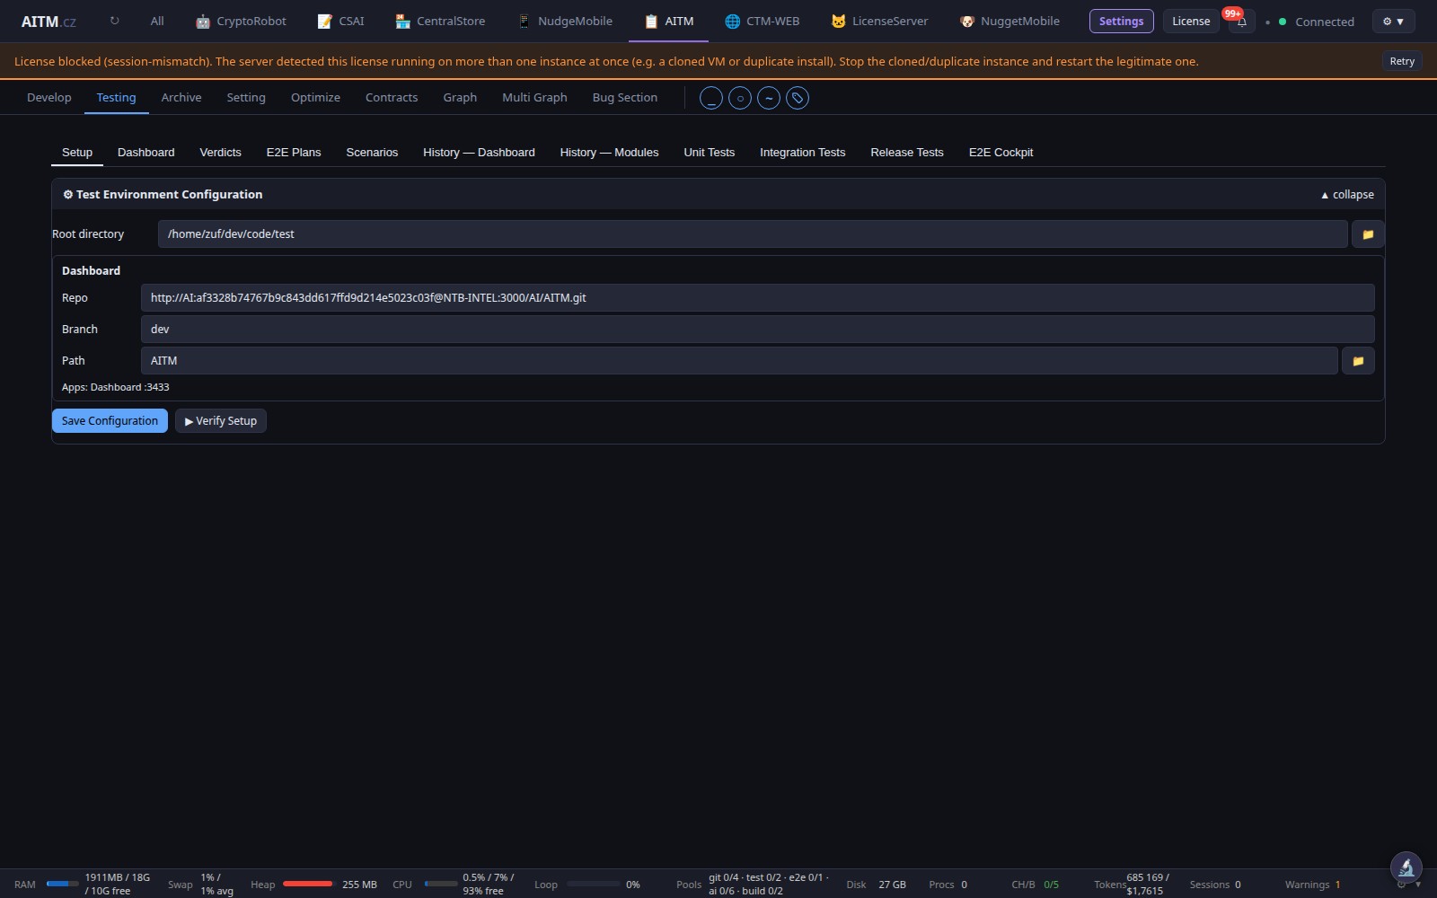Screen dimensions: 1437x898
Task: Switch to Unit Tests sub-tab
Action: (x=709, y=152)
